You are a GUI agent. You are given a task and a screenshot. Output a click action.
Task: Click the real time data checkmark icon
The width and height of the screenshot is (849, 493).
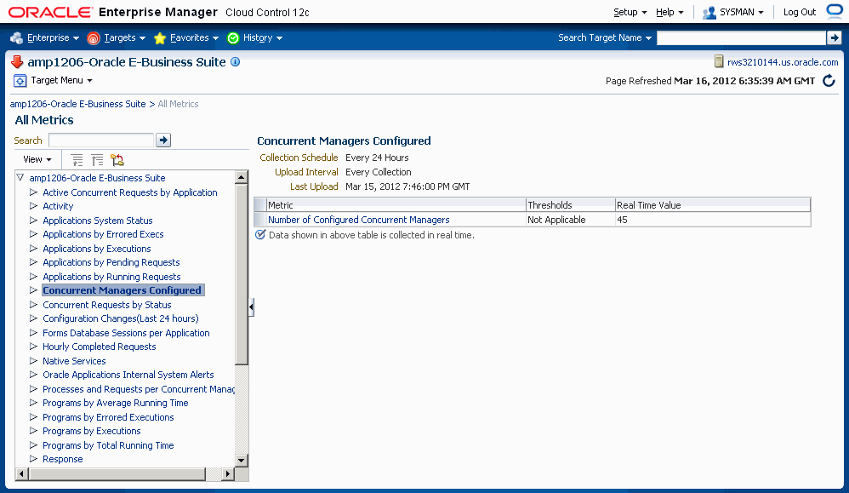[x=260, y=235]
